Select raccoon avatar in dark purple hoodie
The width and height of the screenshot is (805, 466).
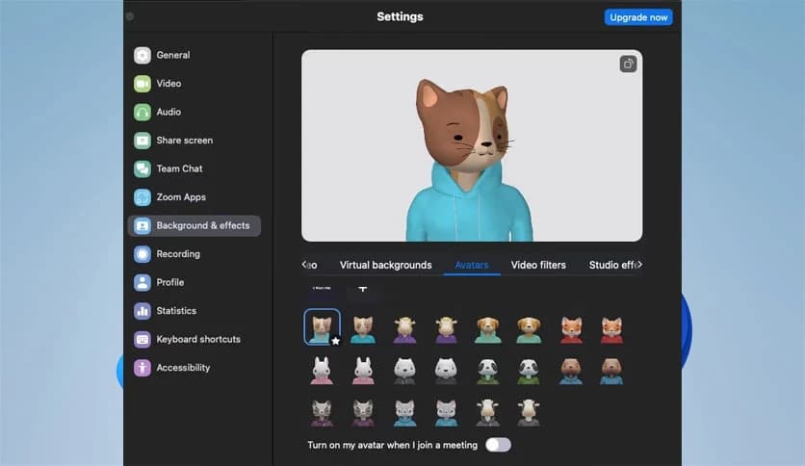coord(322,413)
